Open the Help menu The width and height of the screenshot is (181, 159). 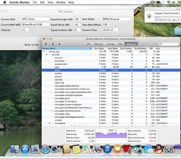point(71,2)
